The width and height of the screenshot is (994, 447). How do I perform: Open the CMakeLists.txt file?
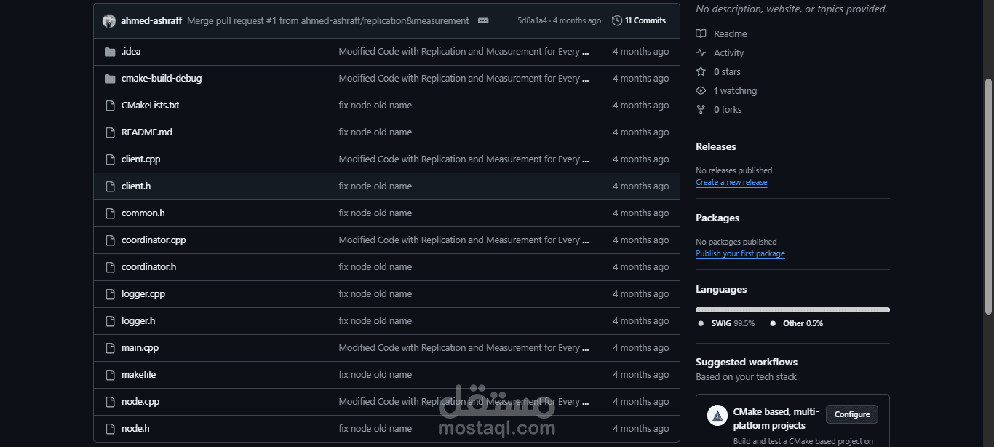pyautogui.click(x=150, y=106)
